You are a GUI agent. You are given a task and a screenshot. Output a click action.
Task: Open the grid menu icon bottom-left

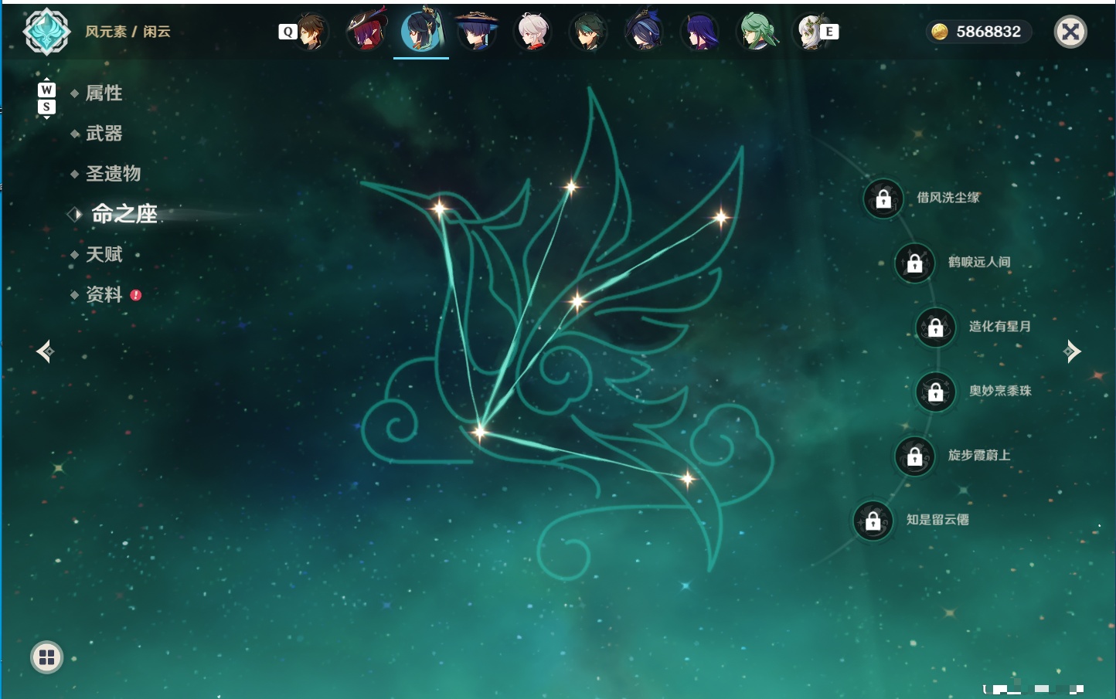46,657
